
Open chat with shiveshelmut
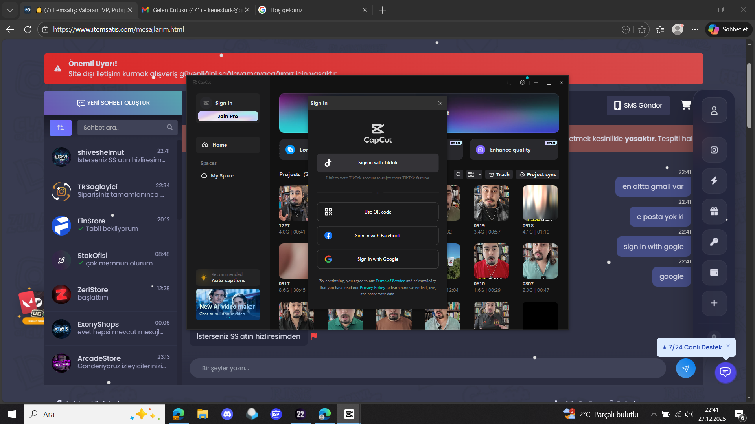[x=111, y=156]
